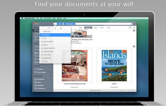Select the tag filter icon in search popup
This screenshot has width=166, height=106.
[49, 28]
